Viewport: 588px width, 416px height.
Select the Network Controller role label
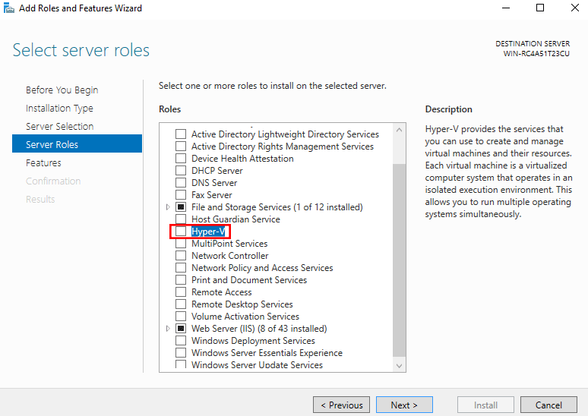(x=230, y=256)
